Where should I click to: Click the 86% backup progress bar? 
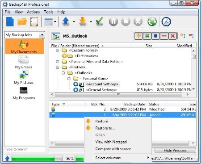tap(37, 159)
